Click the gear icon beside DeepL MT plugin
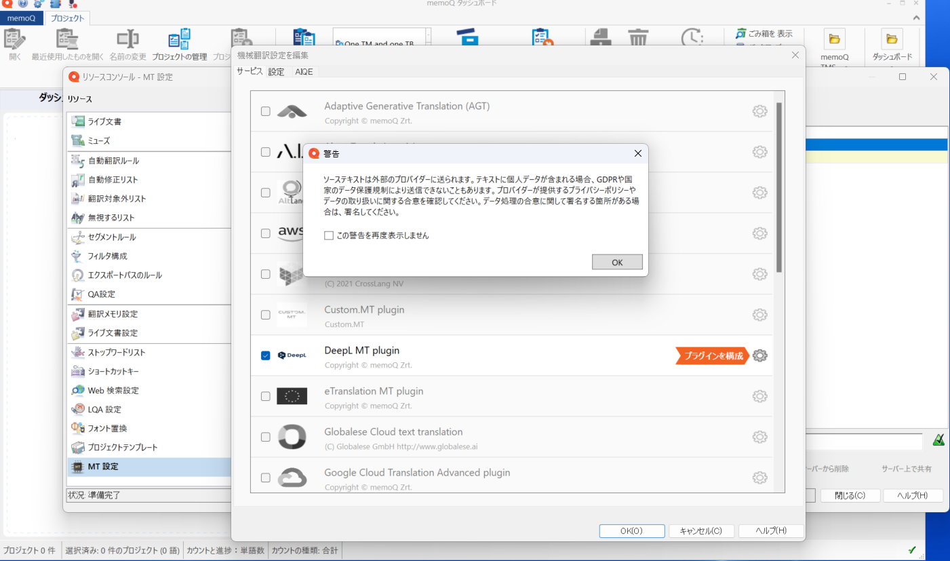 click(x=759, y=355)
